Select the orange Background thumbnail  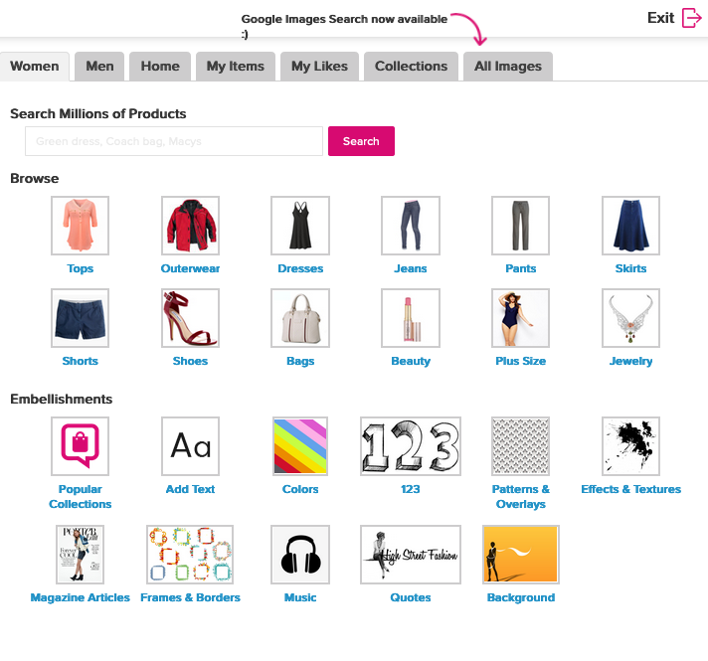[x=520, y=555]
